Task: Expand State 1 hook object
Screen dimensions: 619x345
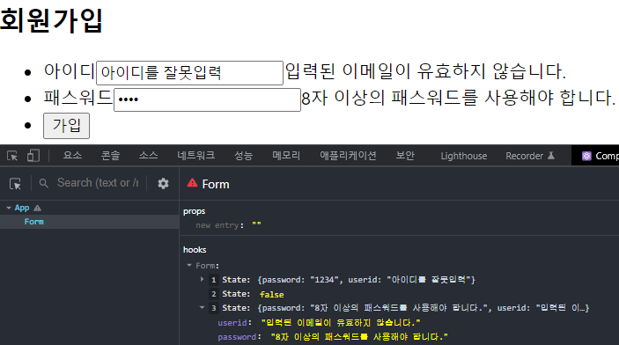Action: tap(203, 280)
